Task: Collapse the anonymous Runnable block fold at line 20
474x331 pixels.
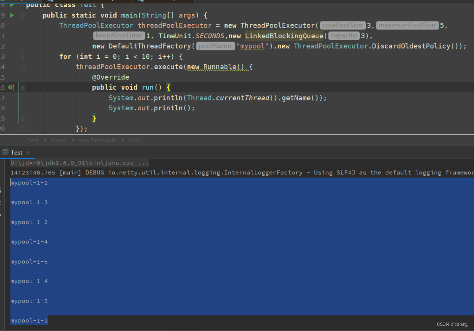Action: coord(23,128)
